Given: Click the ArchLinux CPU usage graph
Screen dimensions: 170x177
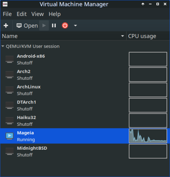Looking at the screenshot, I should [148, 90].
